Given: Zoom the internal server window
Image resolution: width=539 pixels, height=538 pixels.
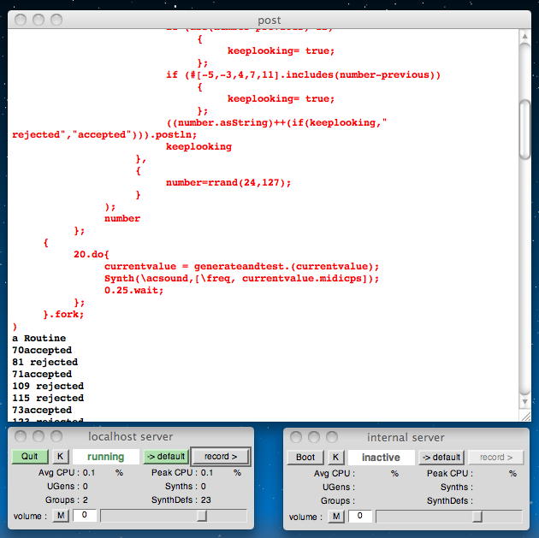Looking at the screenshot, I should [332, 437].
